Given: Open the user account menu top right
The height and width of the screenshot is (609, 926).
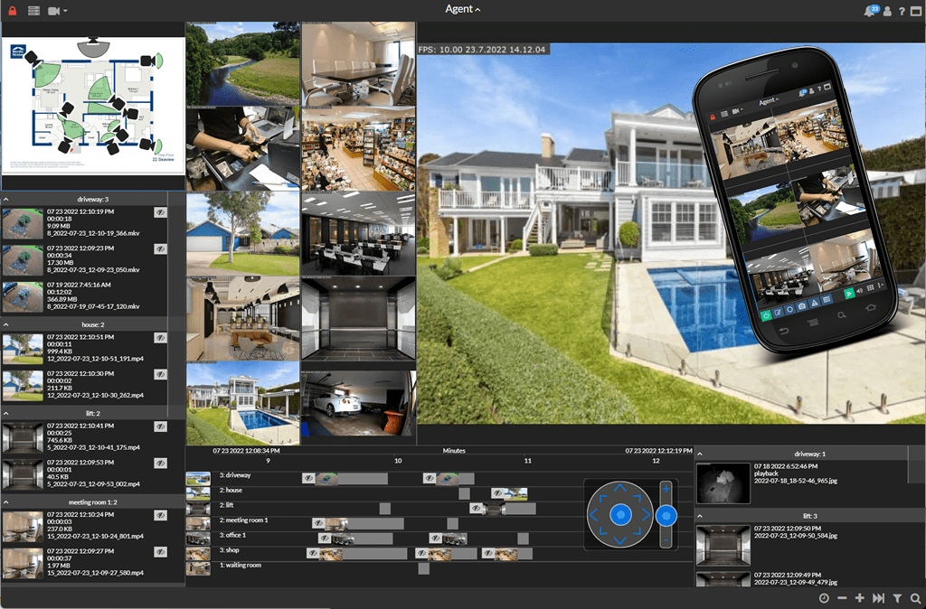Looking at the screenshot, I should coord(887,11).
